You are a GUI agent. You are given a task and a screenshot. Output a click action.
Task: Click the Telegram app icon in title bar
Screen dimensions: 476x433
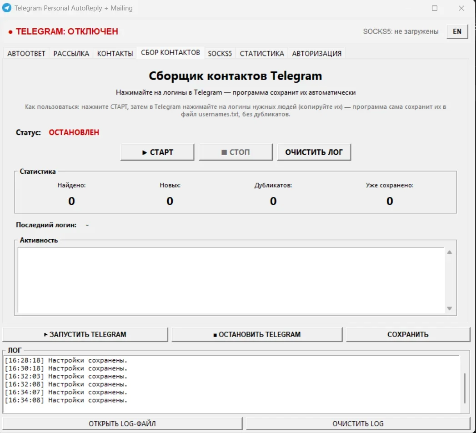7,8
